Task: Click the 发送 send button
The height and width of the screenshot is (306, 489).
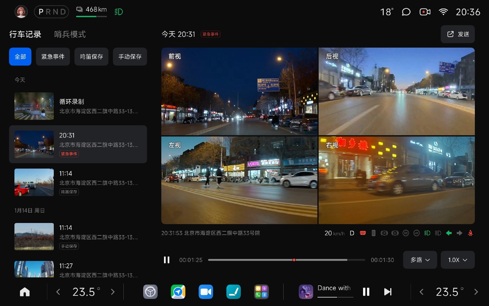Action: click(458, 34)
